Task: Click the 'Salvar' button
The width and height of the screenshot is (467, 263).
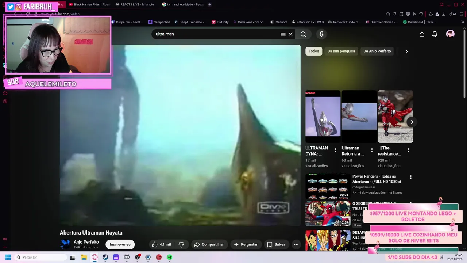Action: point(276,244)
